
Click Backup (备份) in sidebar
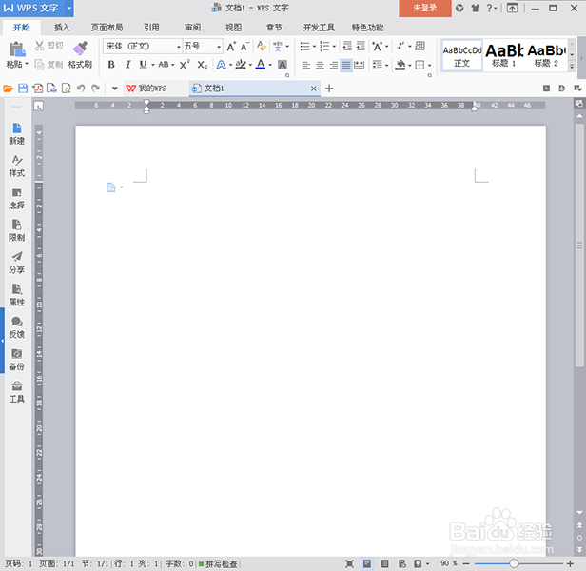coord(17,360)
